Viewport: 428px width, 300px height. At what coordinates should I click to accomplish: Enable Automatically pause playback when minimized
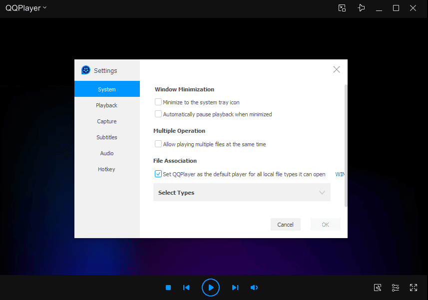tap(158, 114)
